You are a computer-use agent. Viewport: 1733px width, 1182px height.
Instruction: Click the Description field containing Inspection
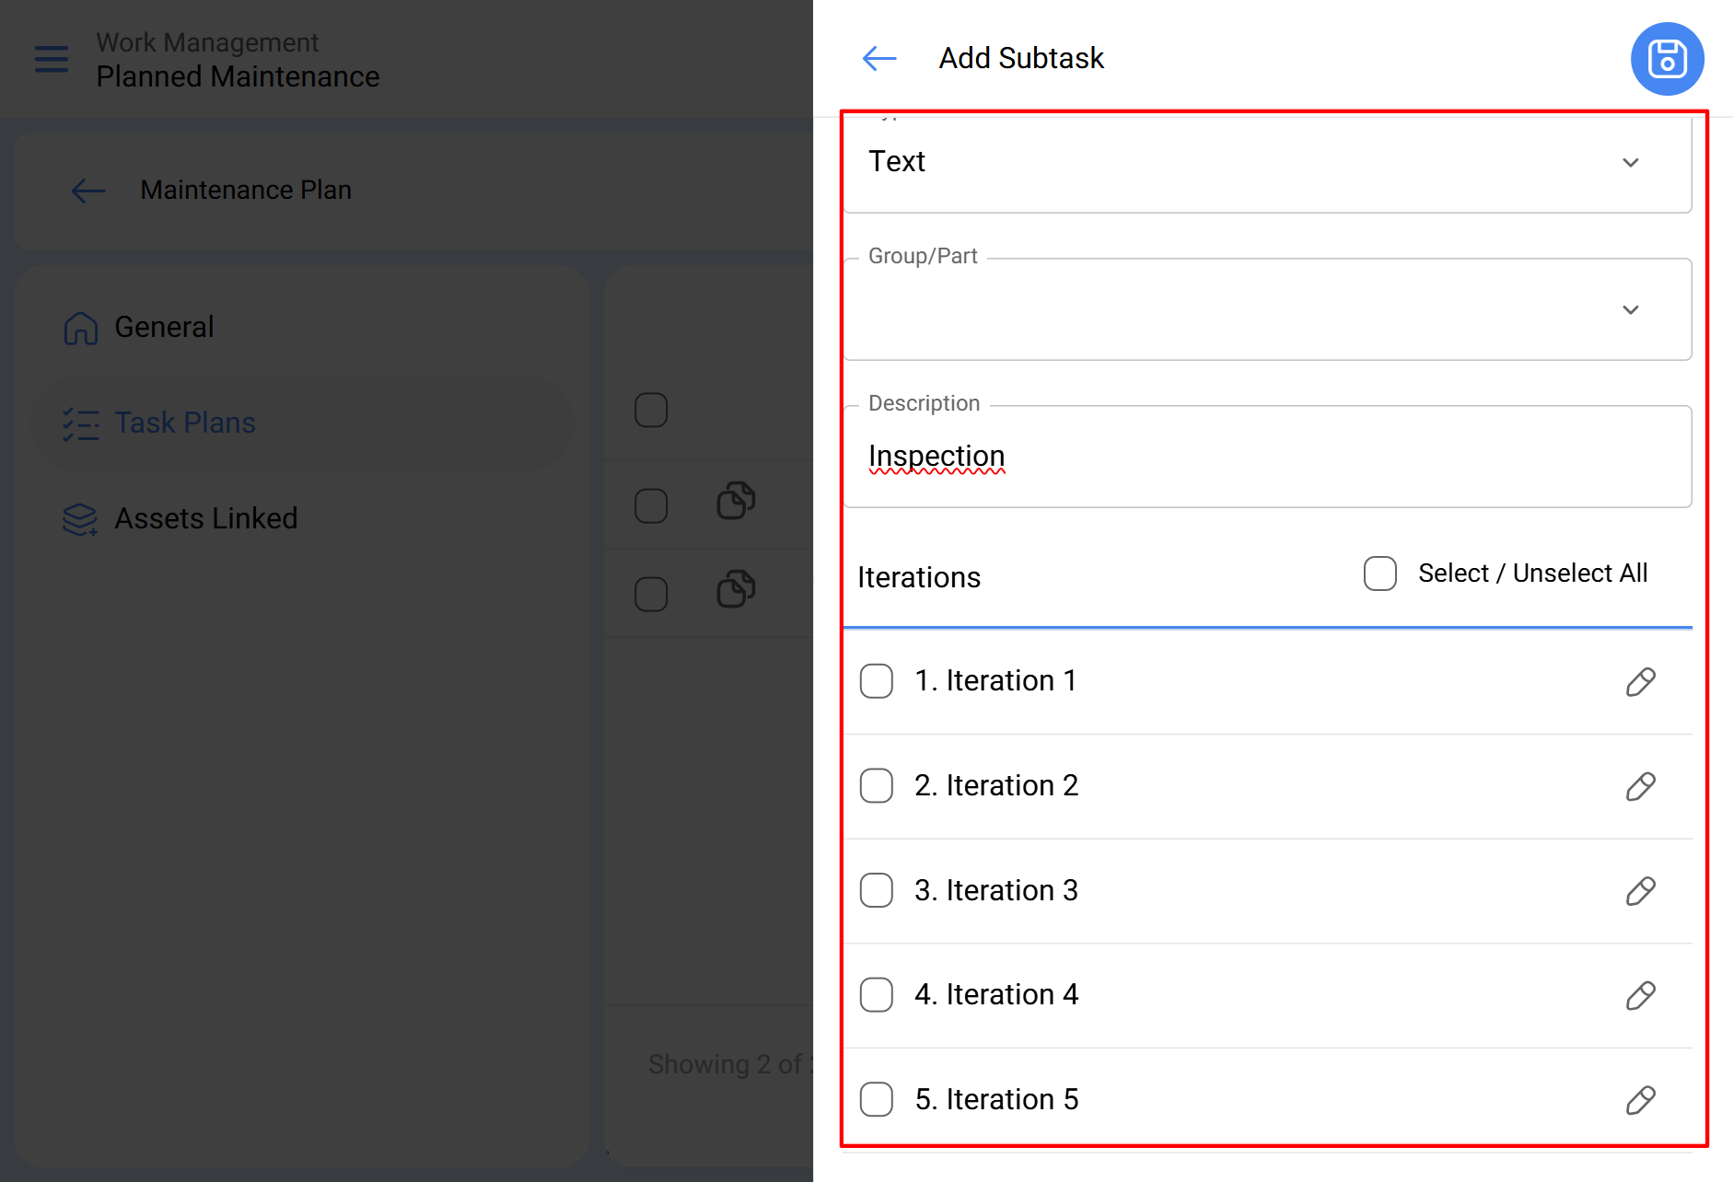tap(1266, 457)
